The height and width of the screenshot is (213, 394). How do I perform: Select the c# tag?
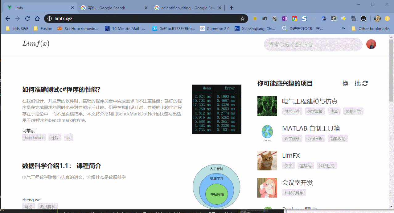(69, 138)
